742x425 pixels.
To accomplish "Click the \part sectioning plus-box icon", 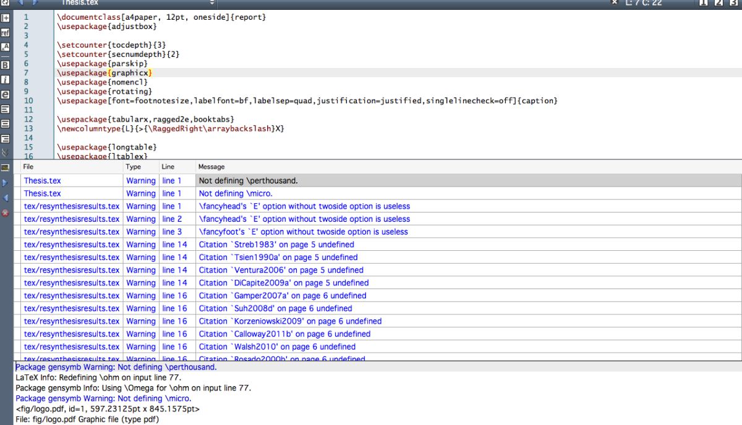I will [5, 19].
